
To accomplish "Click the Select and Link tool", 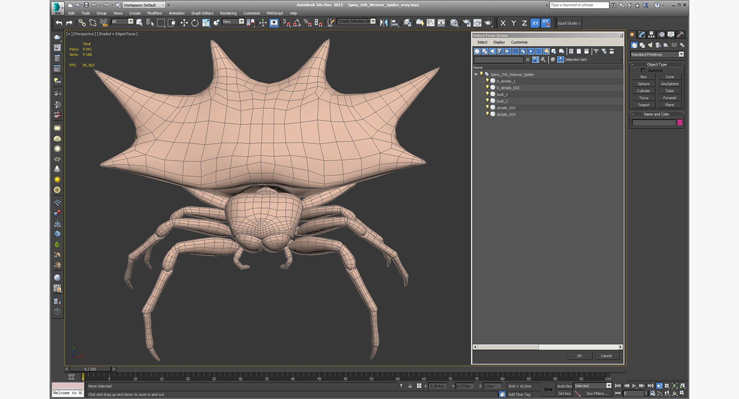I will coord(82,23).
